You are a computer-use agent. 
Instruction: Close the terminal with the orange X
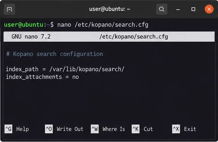tap(209, 9)
